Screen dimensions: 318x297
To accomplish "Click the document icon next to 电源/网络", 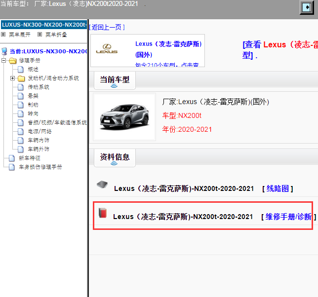I will click(x=20, y=132).
